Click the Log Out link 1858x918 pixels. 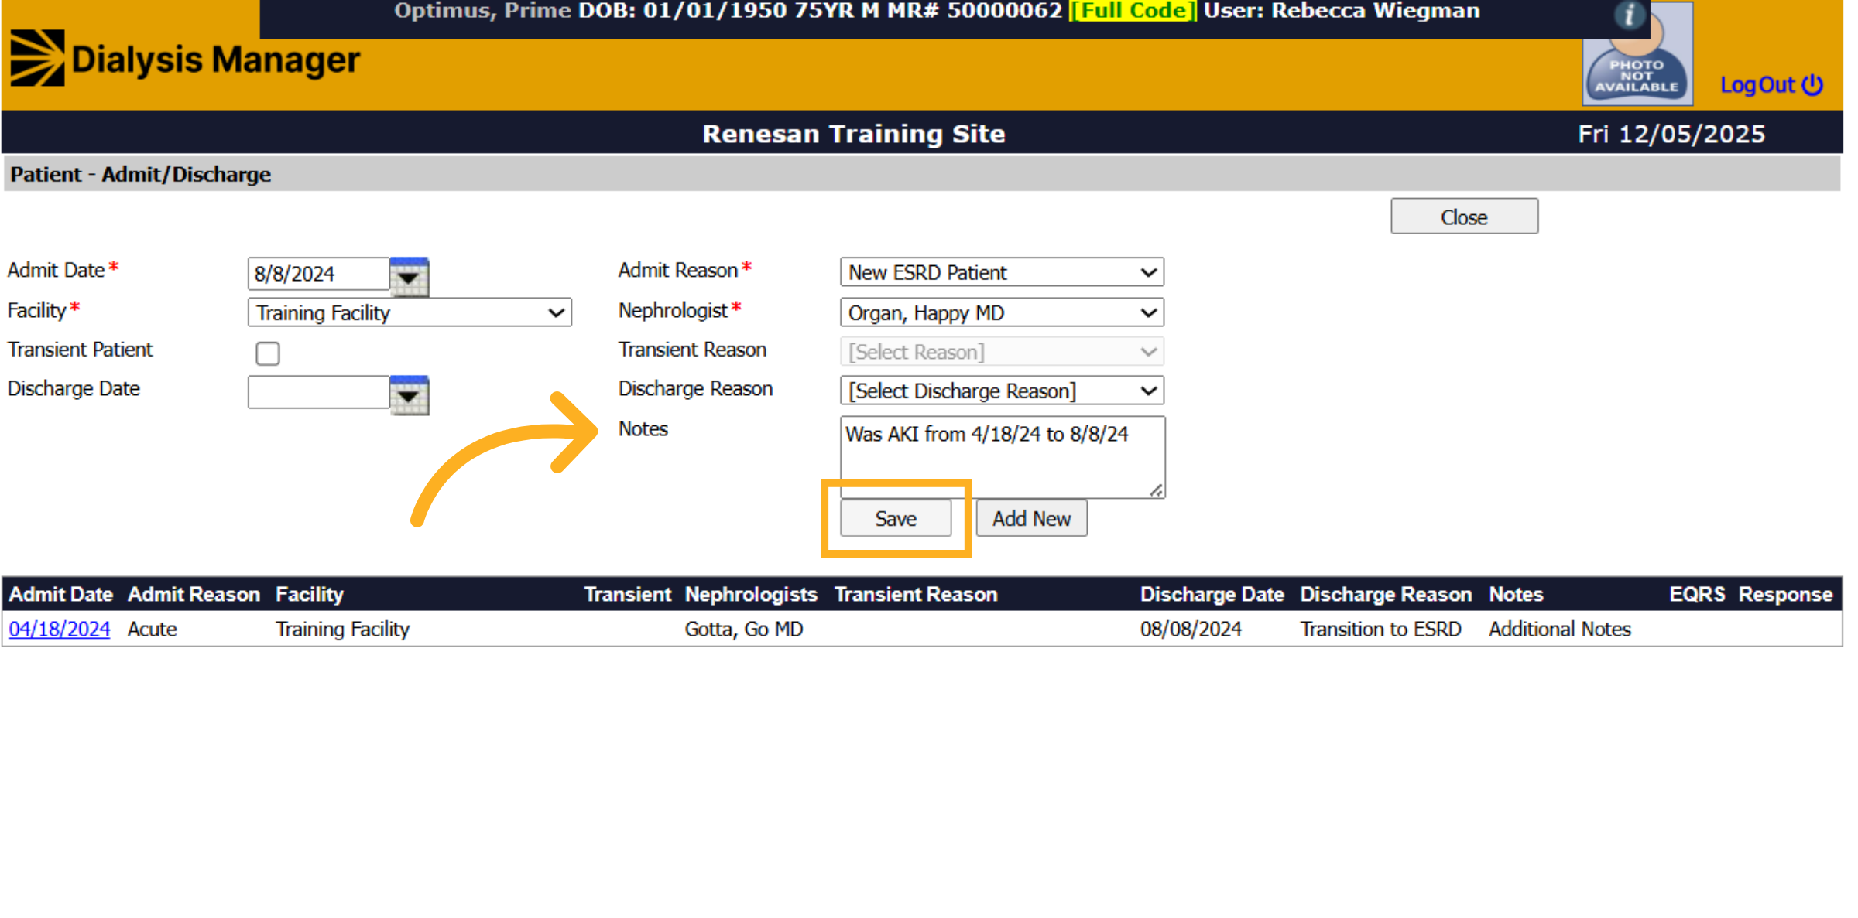(x=1771, y=84)
